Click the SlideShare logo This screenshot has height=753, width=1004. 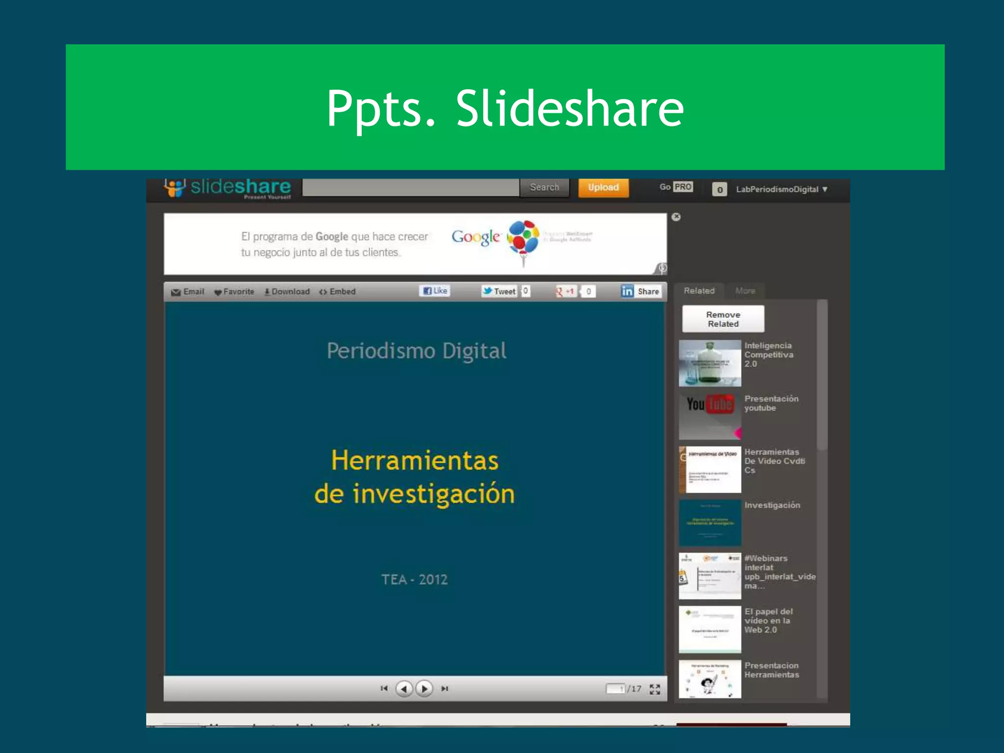pyautogui.click(x=227, y=188)
